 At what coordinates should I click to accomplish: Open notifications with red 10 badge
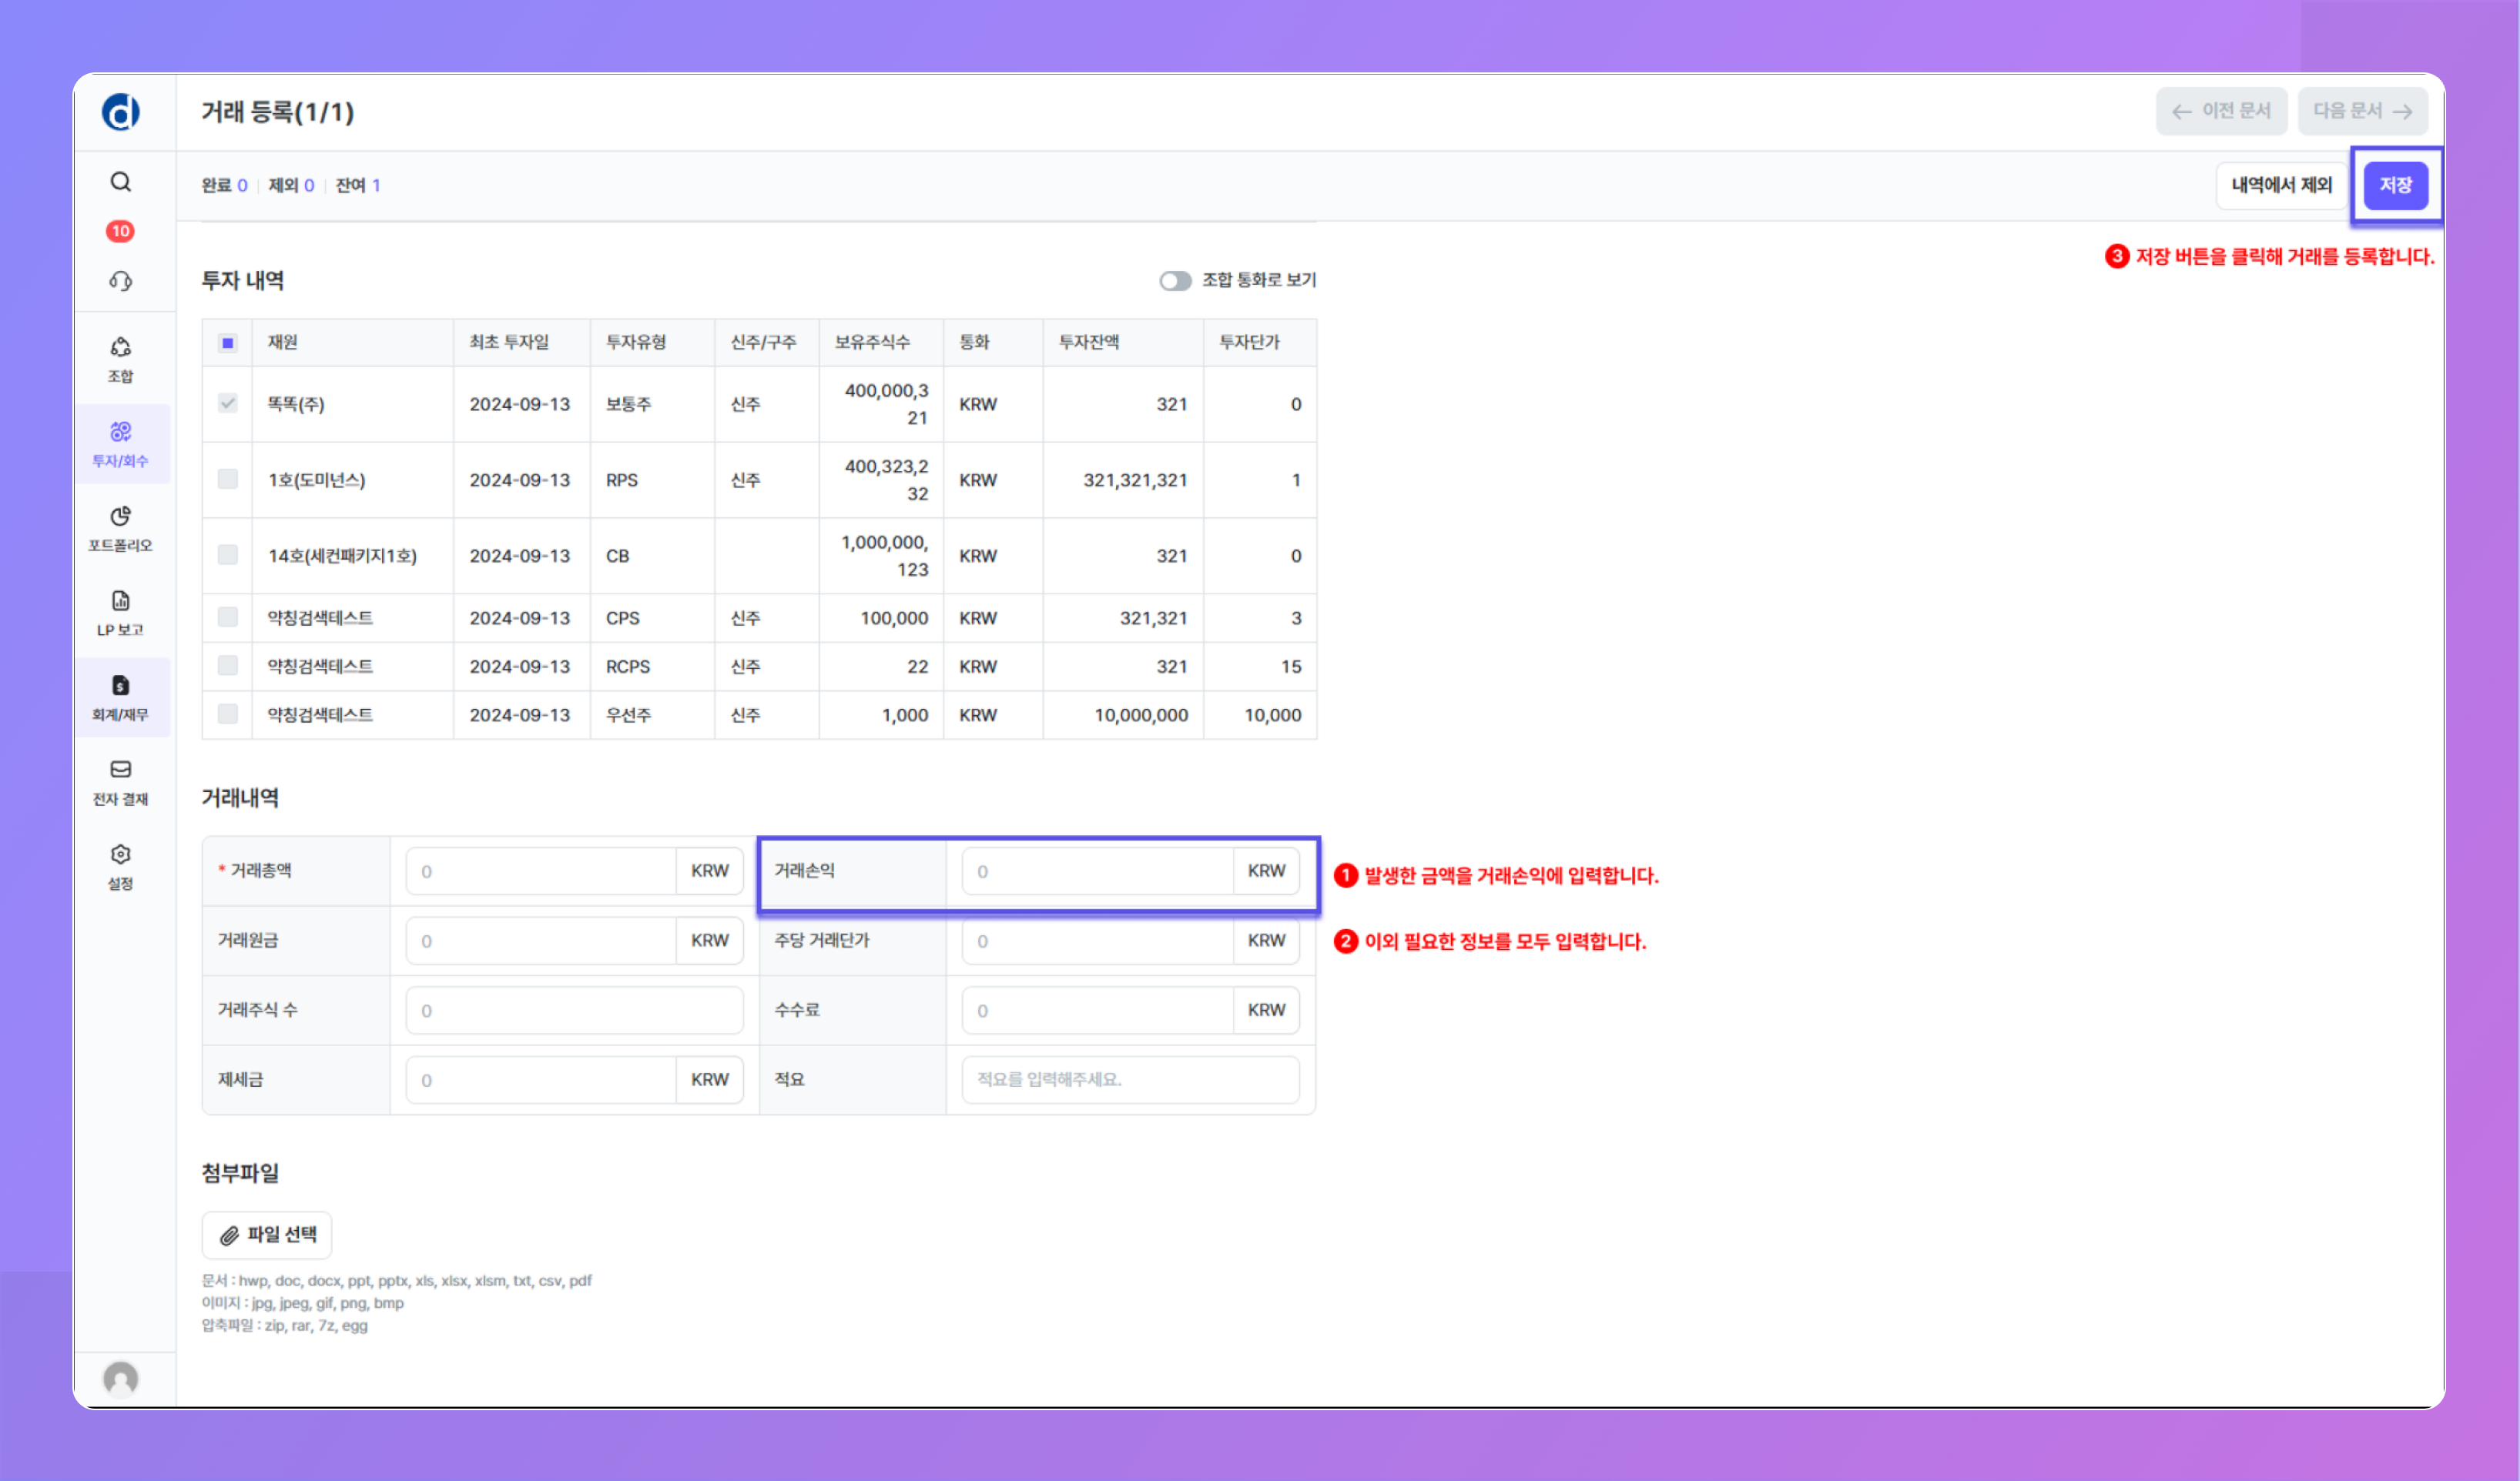[x=120, y=231]
